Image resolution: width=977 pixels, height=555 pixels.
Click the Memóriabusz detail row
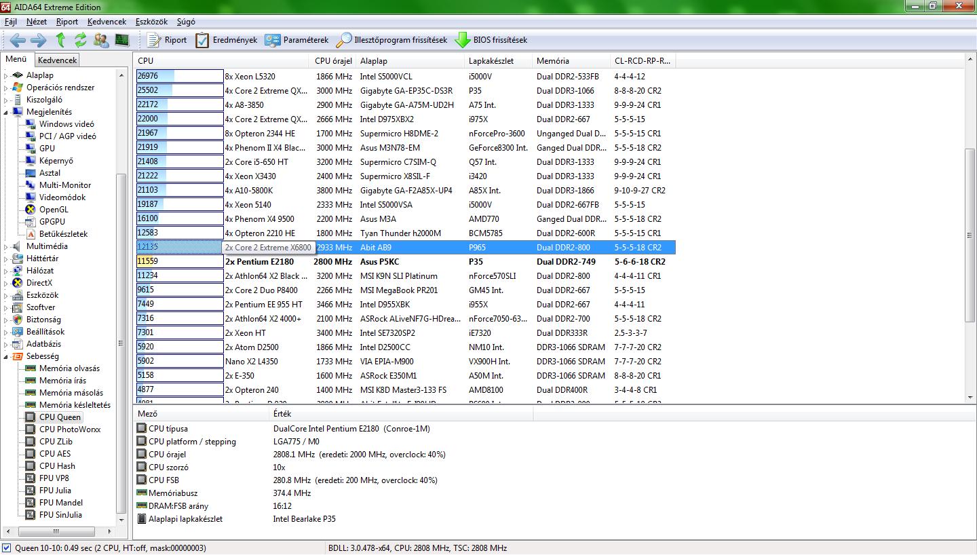coord(224,493)
